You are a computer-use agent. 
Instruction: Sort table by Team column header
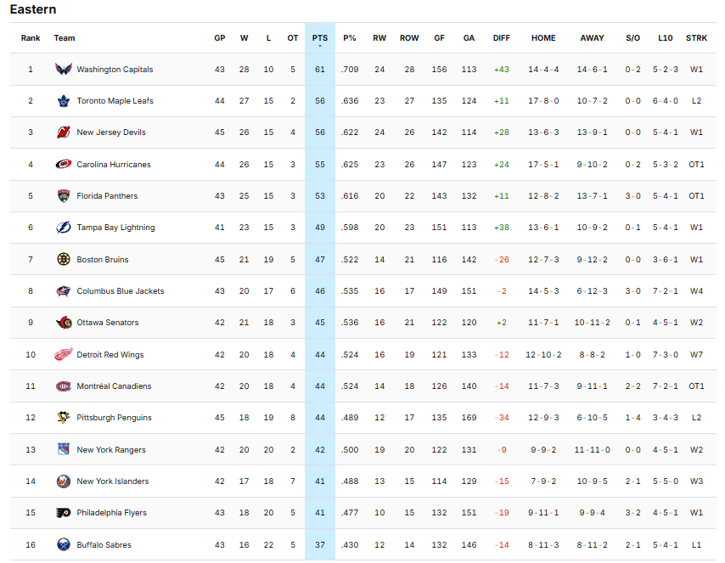pyautogui.click(x=65, y=38)
